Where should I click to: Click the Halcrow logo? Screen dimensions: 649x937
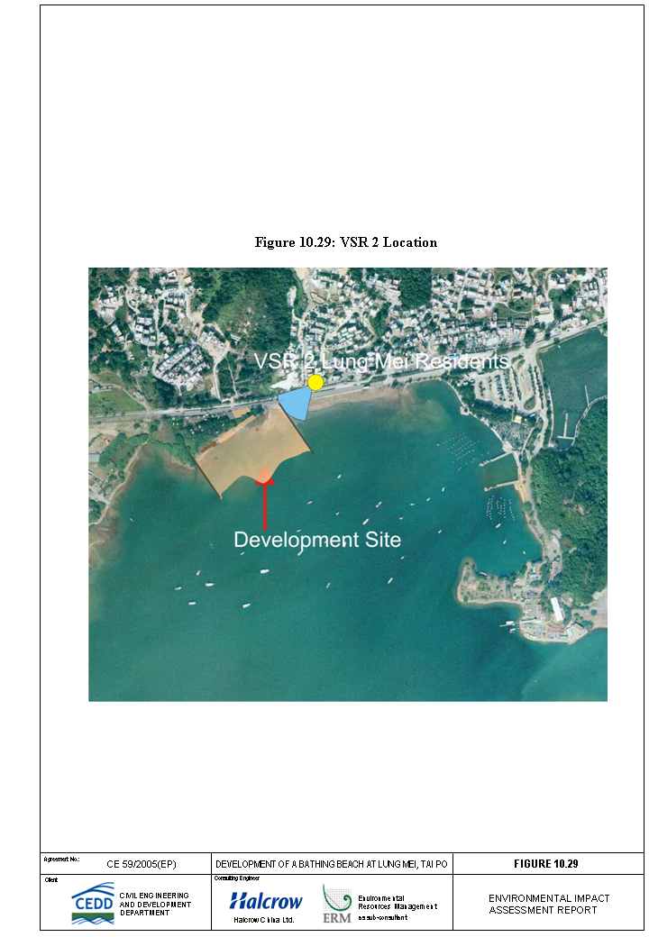click(266, 900)
